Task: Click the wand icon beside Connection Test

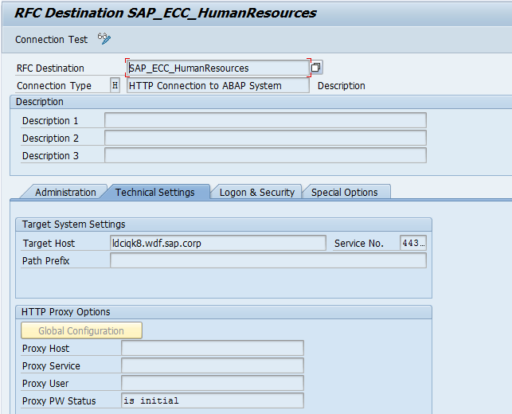Action: [x=104, y=38]
